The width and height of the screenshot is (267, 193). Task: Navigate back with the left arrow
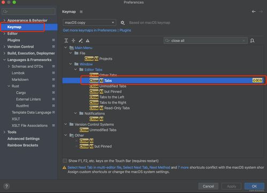pos(254,12)
